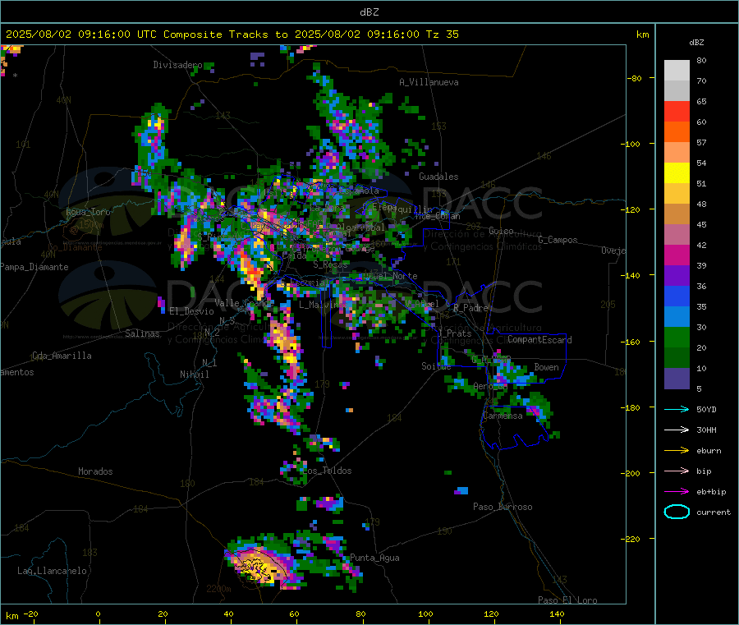Click the 'Tz 35' text in header
The height and width of the screenshot is (625, 739).
[x=442, y=34]
